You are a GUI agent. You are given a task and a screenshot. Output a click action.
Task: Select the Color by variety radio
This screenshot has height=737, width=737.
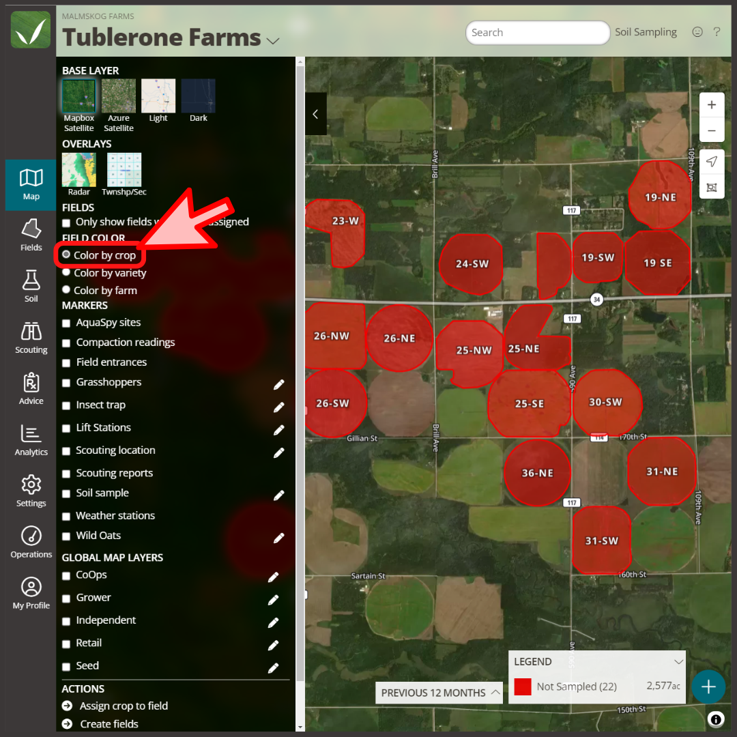tap(66, 272)
